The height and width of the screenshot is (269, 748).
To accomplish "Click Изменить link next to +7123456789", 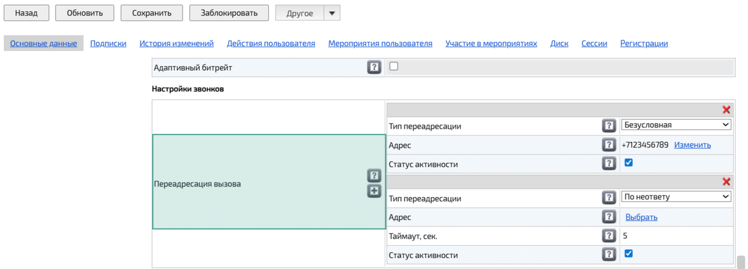I will (x=692, y=145).
